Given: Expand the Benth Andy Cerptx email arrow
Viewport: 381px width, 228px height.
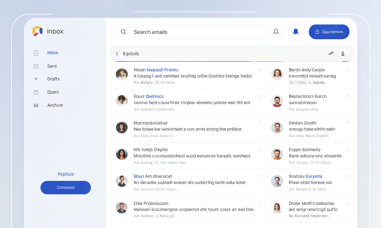Looking at the screenshot, I should (348, 70).
